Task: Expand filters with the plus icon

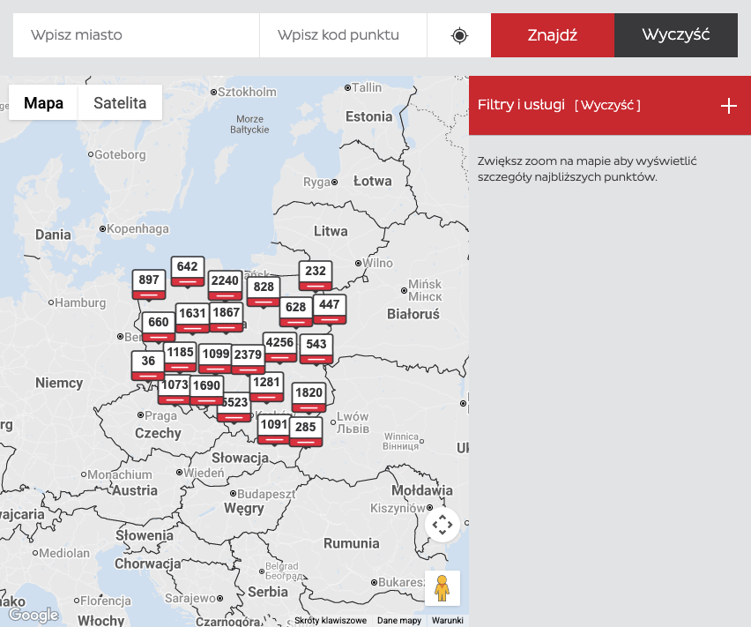Action: point(728,106)
